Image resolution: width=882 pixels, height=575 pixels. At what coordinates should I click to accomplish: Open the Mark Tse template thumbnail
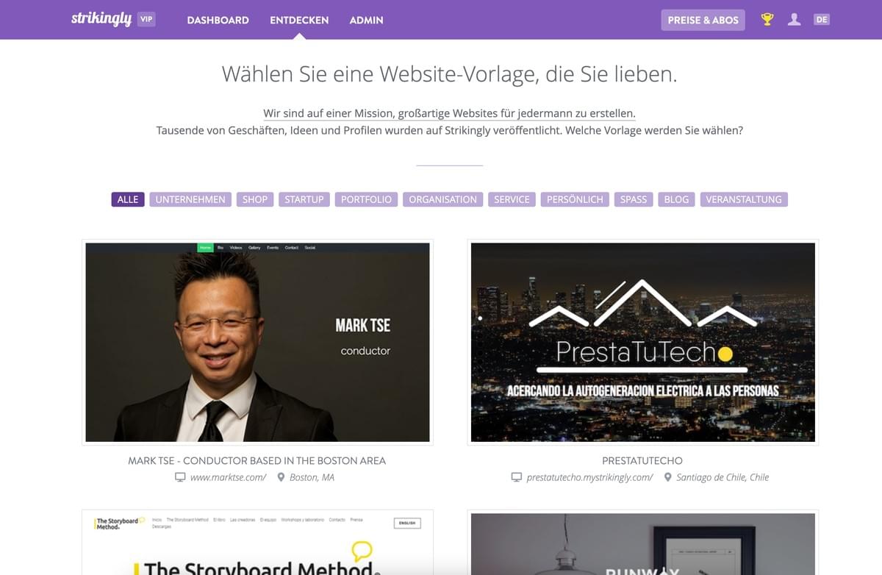[257, 342]
